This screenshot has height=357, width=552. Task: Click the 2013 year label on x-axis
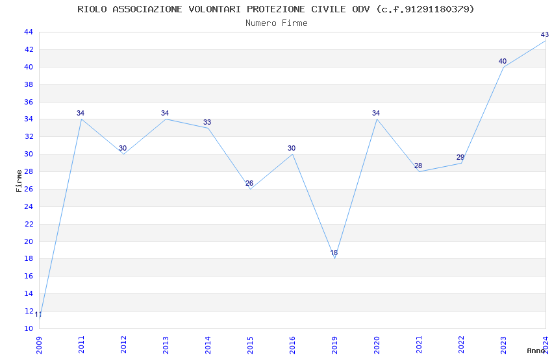coord(166,345)
